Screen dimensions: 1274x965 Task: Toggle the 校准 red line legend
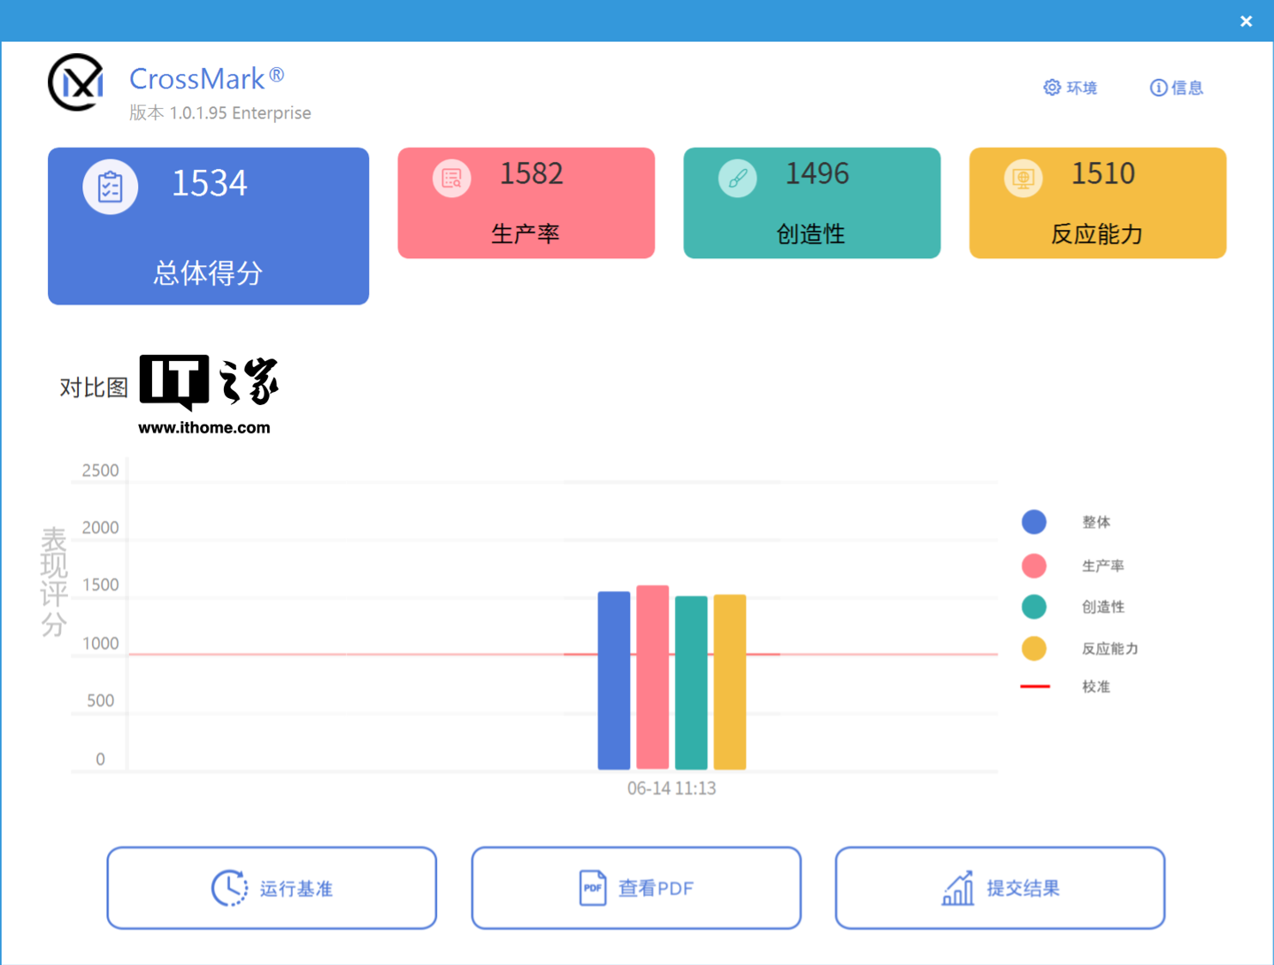[1035, 686]
